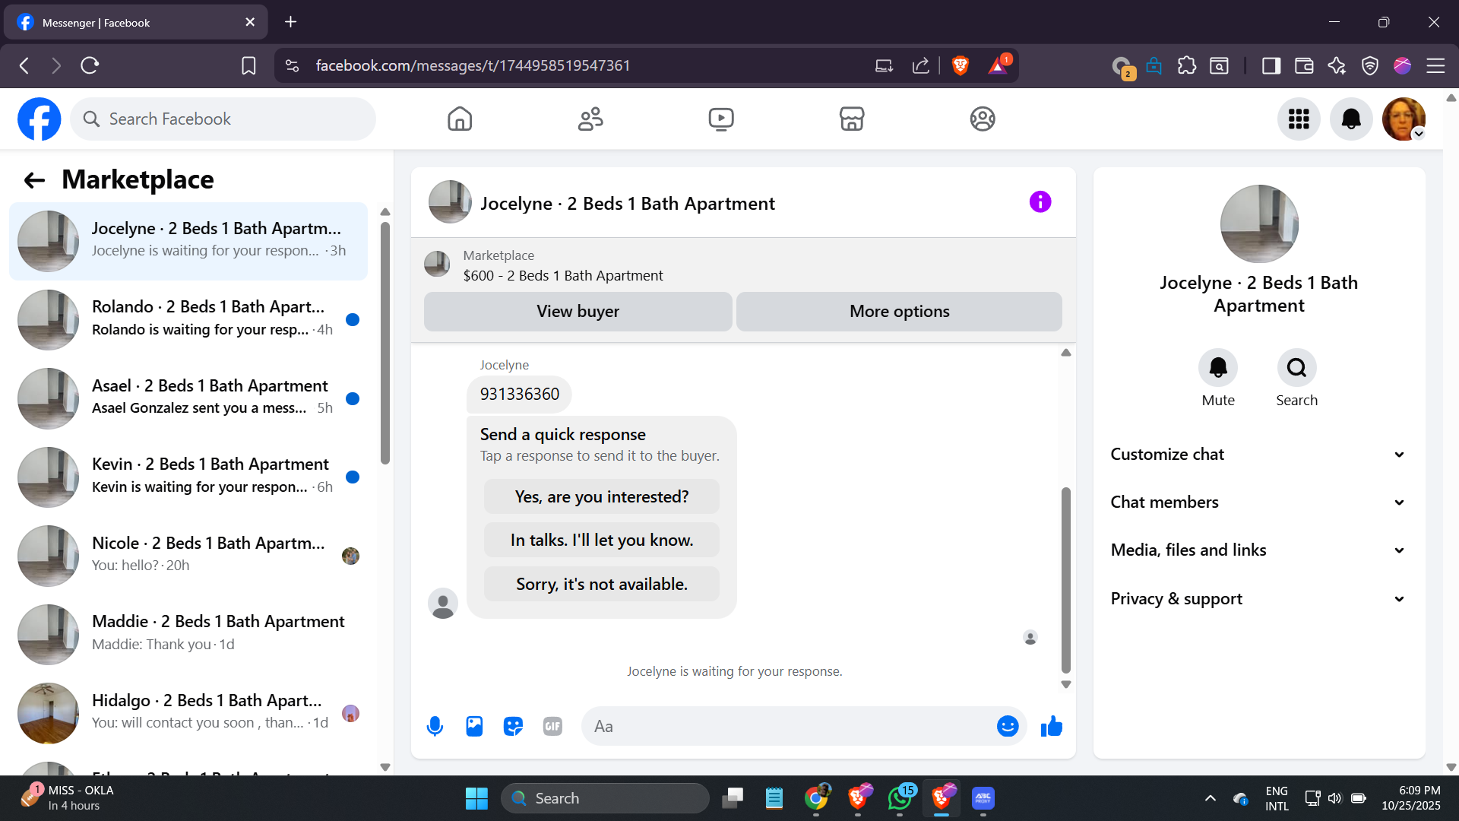Click the voice clip microphone icon
This screenshot has height=821, width=1459.
coord(435,727)
